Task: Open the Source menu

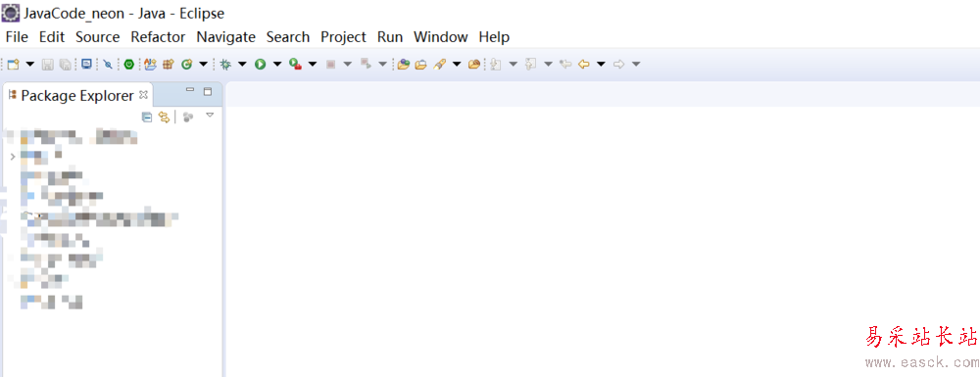Action: point(97,37)
